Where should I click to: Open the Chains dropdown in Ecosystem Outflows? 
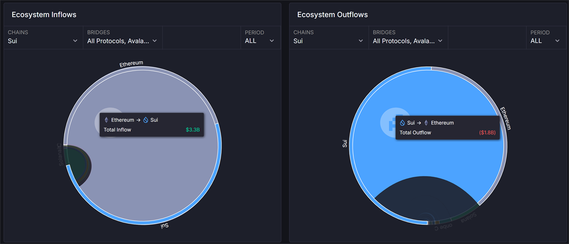click(328, 37)
